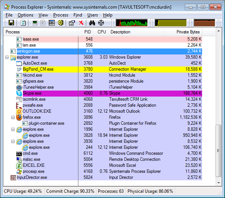Open the Find menu
Screen dimensions: 225x198
coord(78,15)
